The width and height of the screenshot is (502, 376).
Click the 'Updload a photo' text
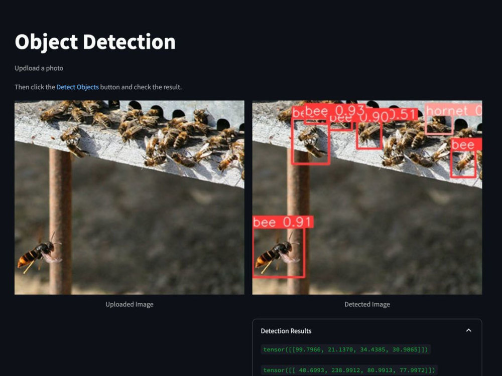(x=39, y=68)
